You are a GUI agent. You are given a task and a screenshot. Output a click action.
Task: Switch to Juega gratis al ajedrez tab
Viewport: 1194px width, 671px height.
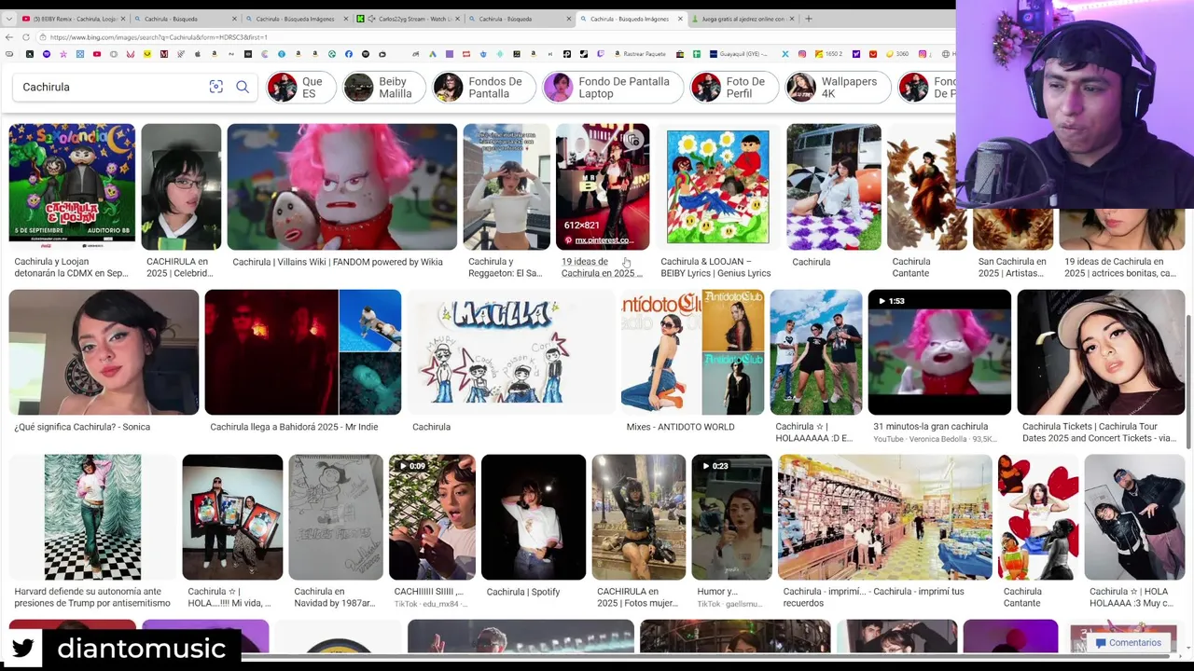pyautogui.click(x=742, y=19)
